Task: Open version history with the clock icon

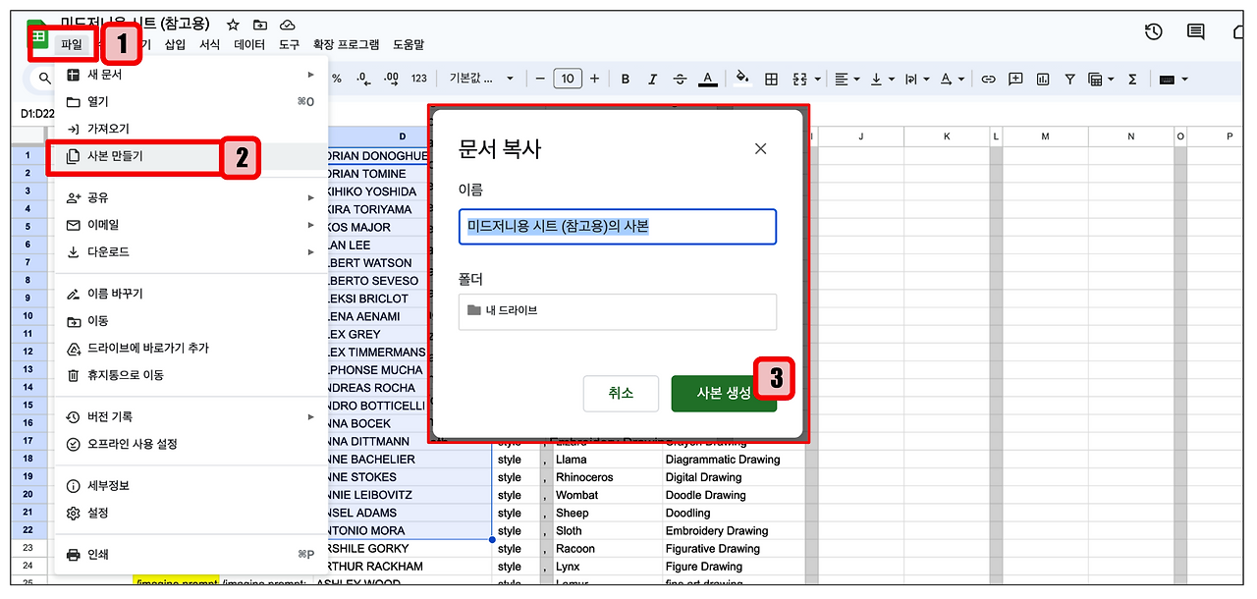Action: [x=1153, y=31]
